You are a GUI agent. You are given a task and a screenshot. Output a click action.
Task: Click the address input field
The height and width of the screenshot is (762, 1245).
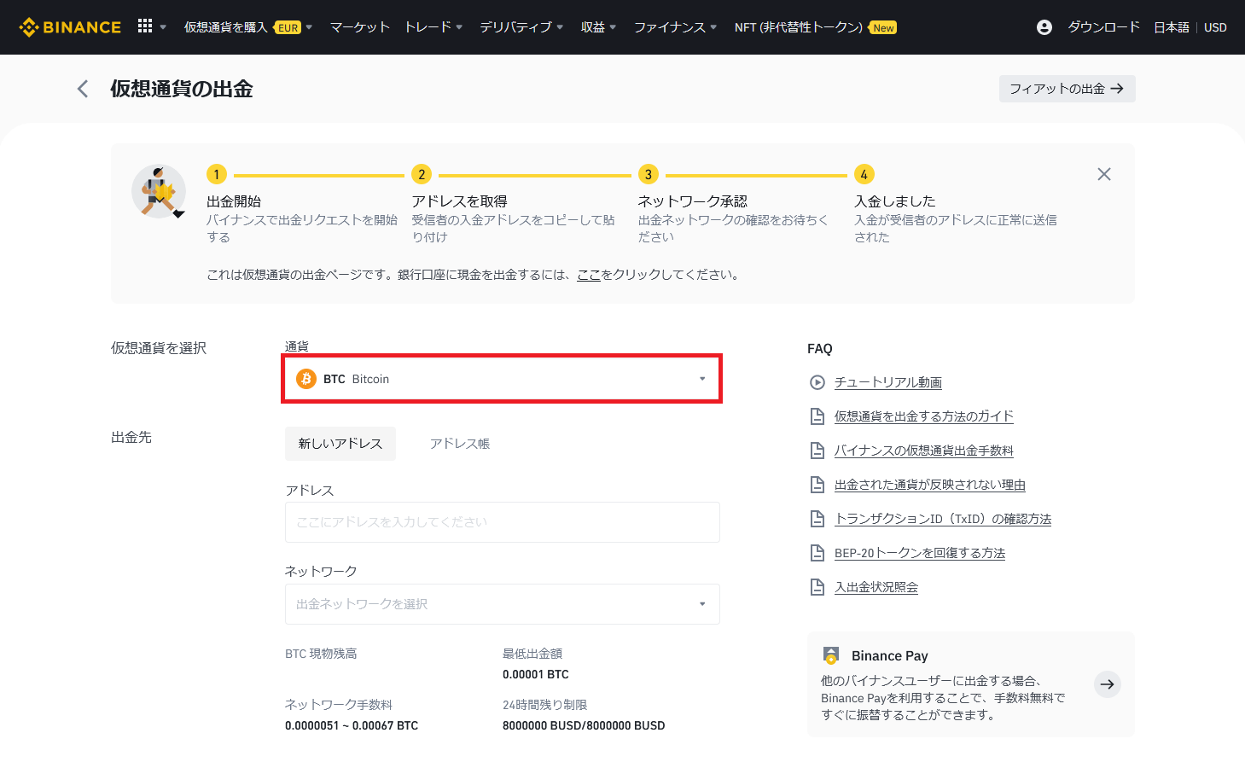click(502, 522)
